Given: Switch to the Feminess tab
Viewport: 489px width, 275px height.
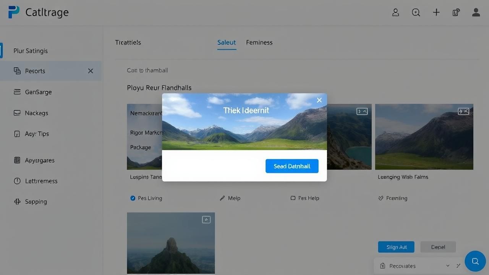Looking at the screenshot, I should (x=259, y=42).
